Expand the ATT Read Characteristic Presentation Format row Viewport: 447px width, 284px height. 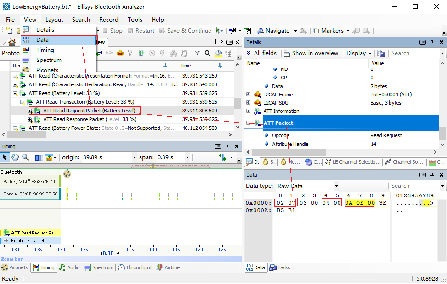(15, 76)
